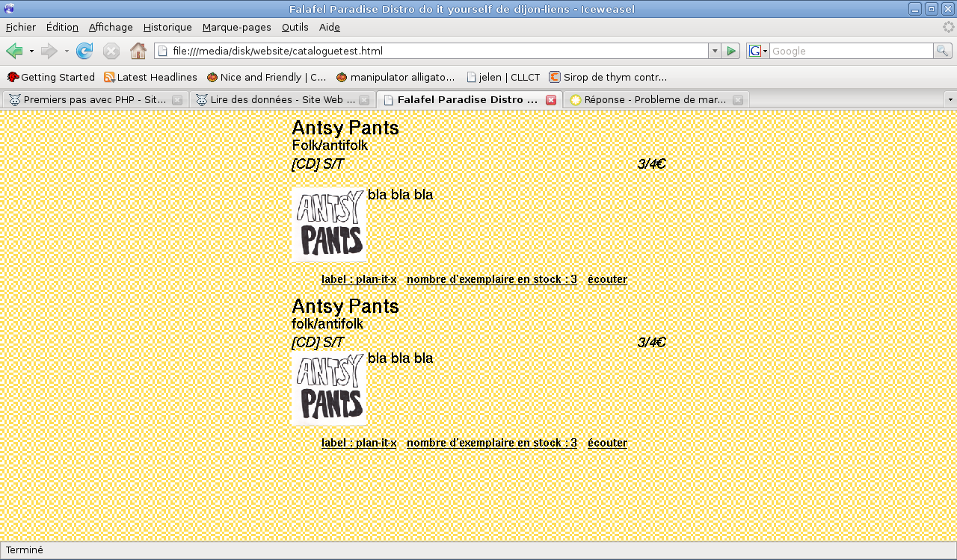
Task: Open the Fichier menu
Action: point(21,27)
